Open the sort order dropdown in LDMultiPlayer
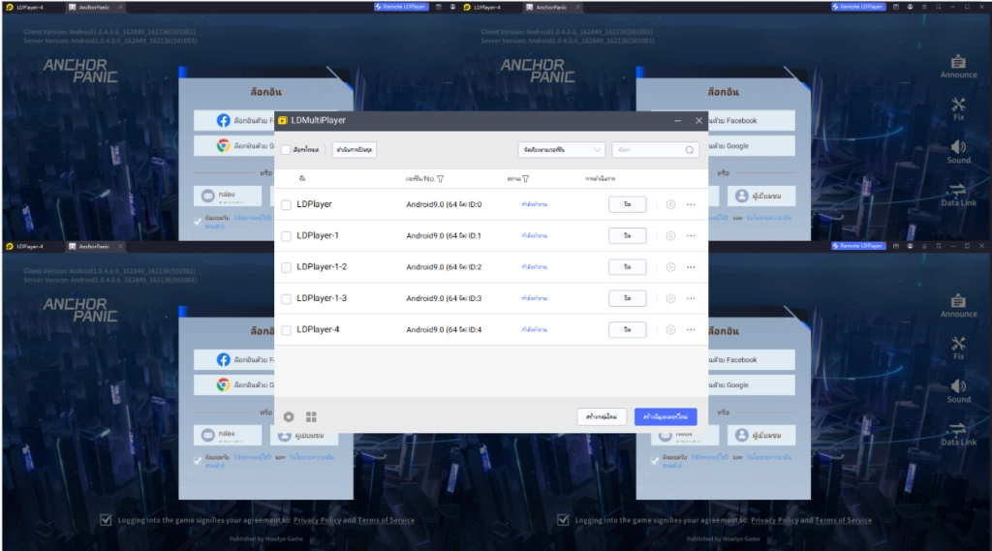This screenshot has height=551, width=992. [561, 150]
